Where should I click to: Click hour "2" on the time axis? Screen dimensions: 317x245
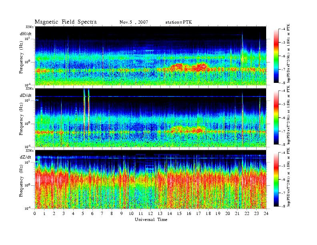pos(54,213)
